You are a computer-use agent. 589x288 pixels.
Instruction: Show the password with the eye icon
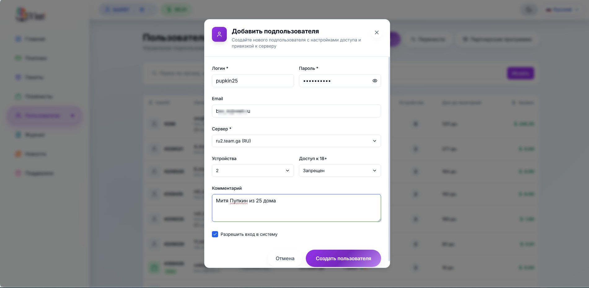click(x=375, y=81)
